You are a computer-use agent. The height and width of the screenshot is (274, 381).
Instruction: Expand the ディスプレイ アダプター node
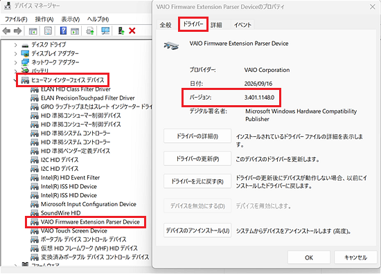15,54
